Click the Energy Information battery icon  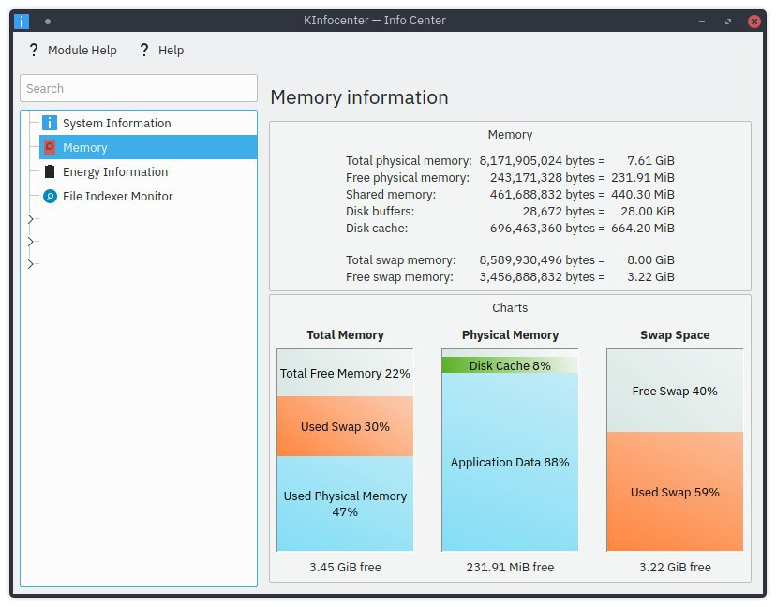(x=50, y=171)
